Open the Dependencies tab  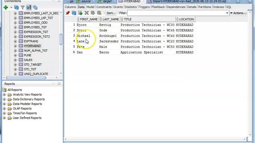pyautogui.click(x=176, y=7)
